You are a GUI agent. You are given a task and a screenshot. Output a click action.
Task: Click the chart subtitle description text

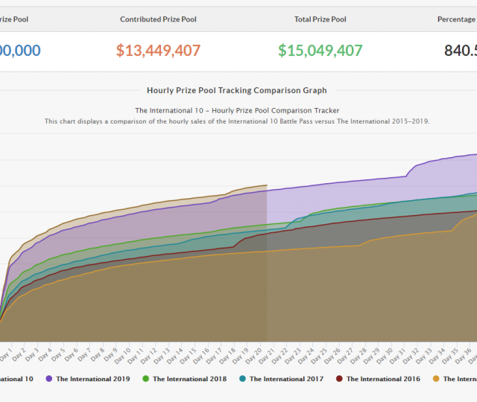237,121
